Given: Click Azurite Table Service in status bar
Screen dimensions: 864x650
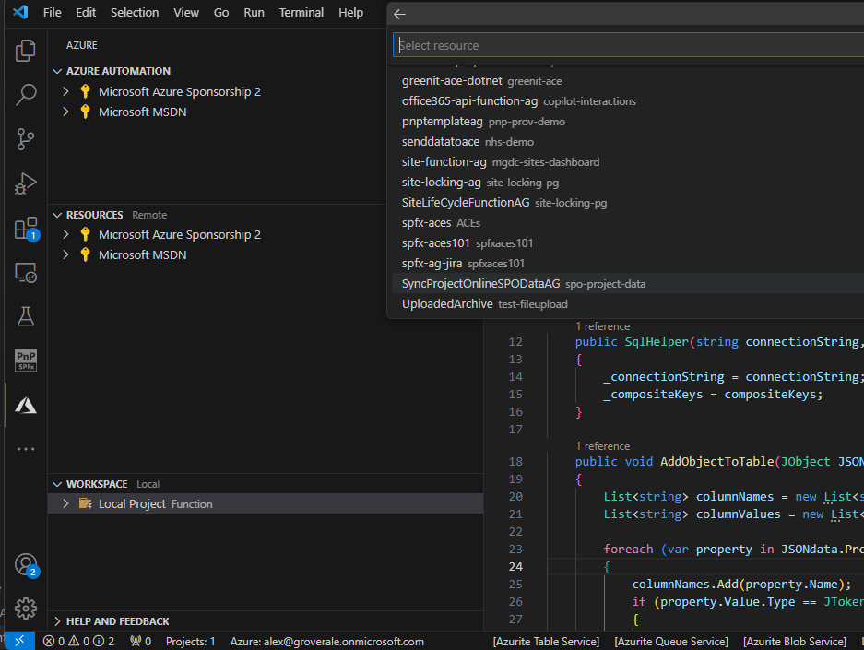Looking at the screenshot, I should tap(546, 642).
